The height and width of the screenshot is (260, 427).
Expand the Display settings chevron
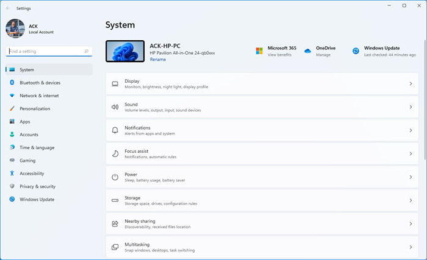pyautogui.click(x=411, y=83)
